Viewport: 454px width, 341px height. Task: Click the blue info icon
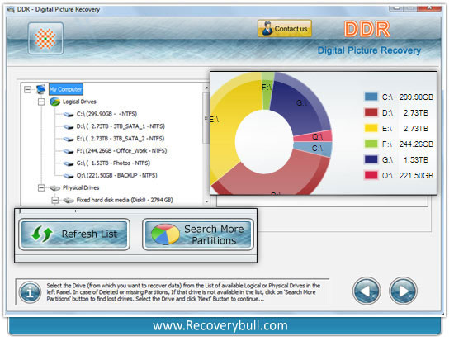click(x=30, y=292)
